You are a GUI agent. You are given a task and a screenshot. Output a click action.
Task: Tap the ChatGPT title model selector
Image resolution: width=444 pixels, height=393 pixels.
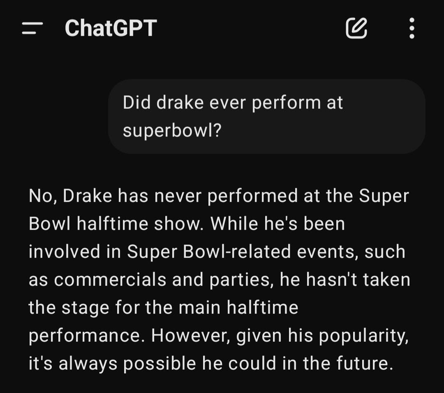point(111,28)
